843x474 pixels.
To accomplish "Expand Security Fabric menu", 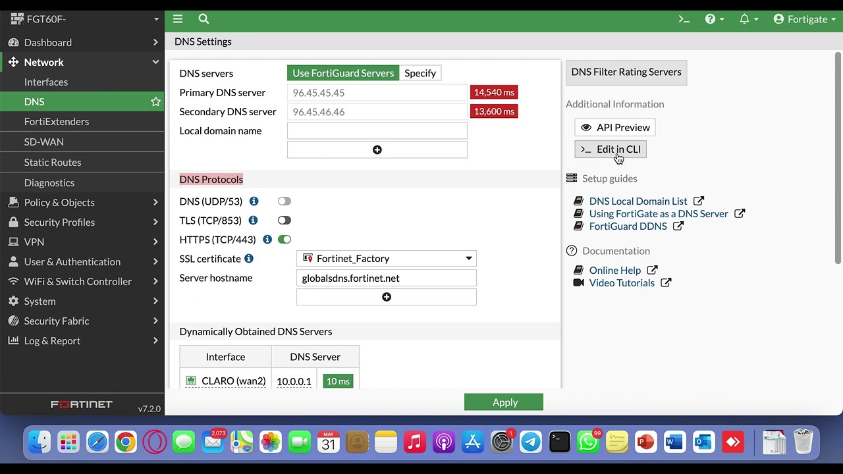I will click(82, 321).
